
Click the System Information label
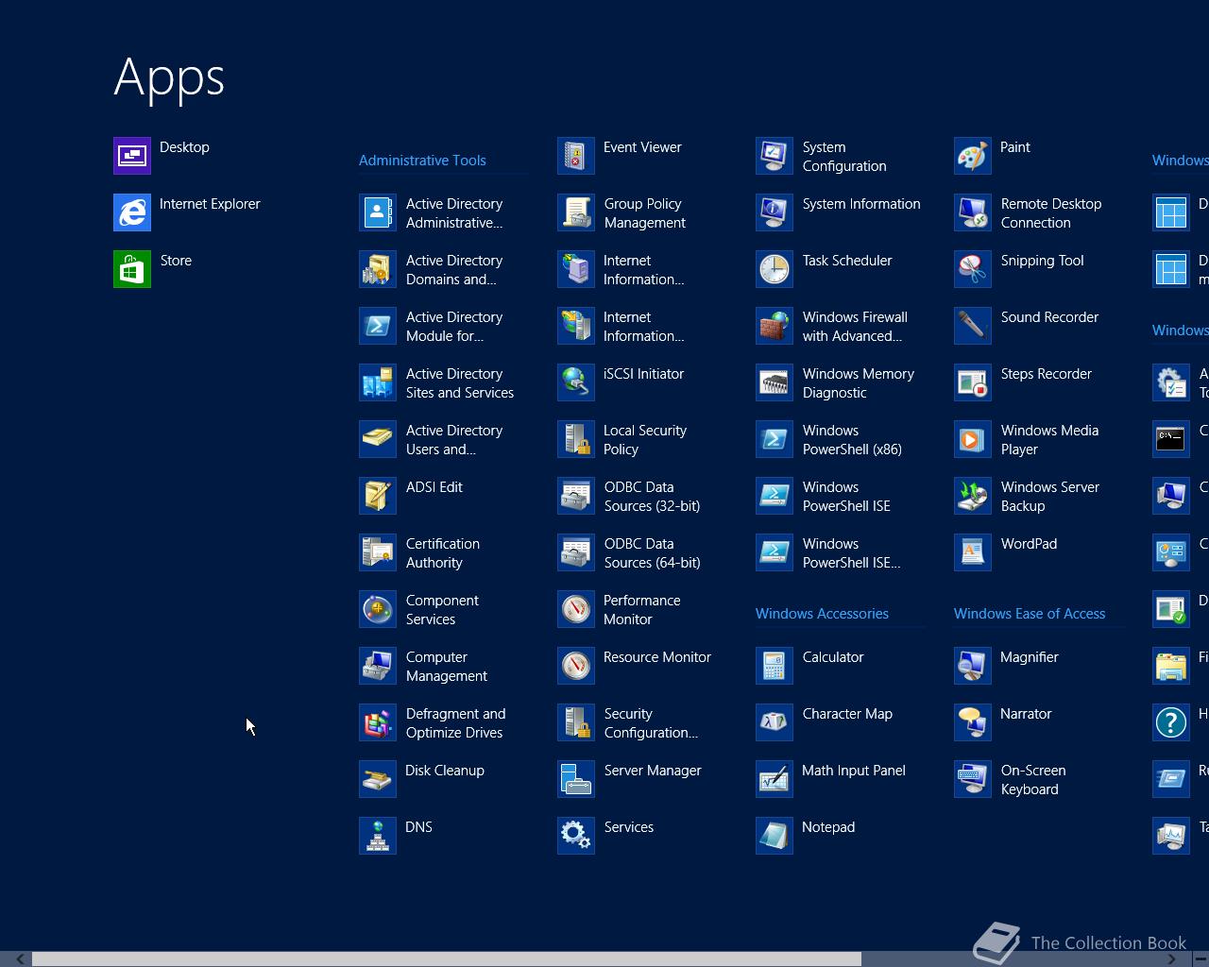pyautogui.click(x=861, y=204)
